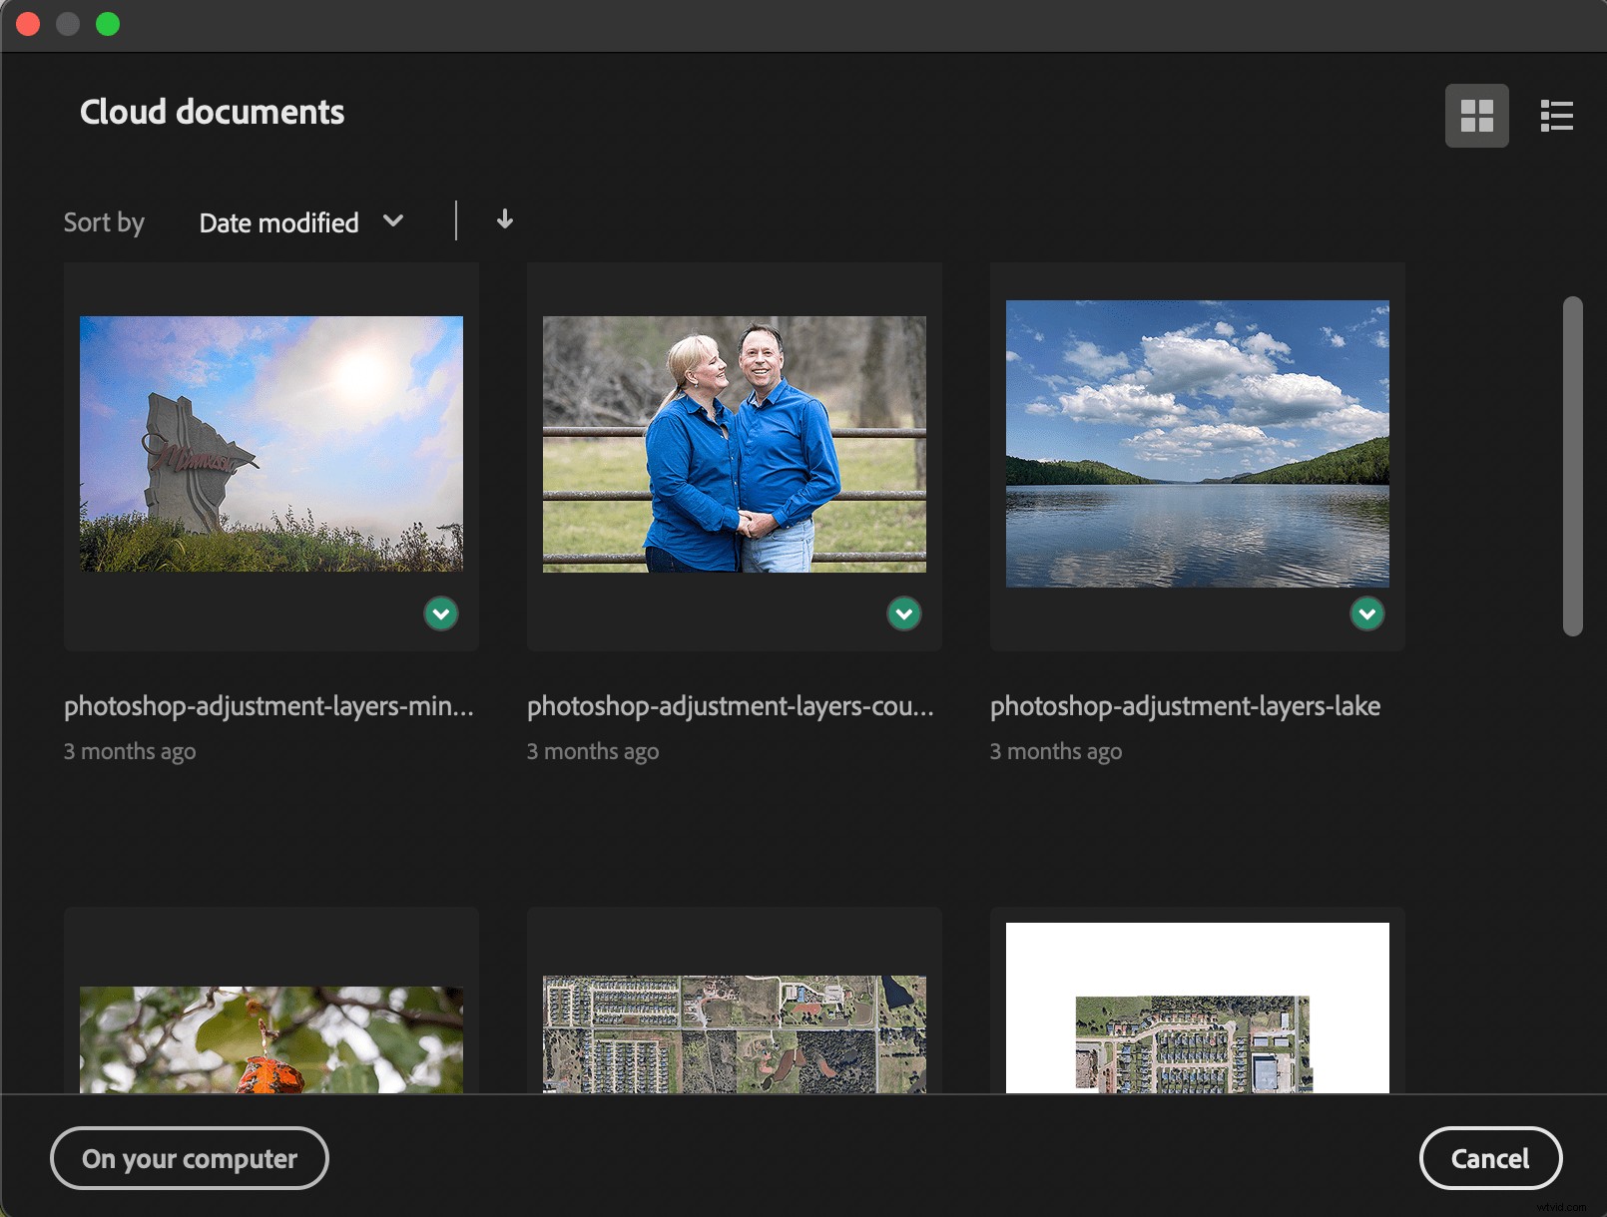Viewport: 1607px width, 1217px height.
Task: Click sync status badge on couple document
Action: pyautogui.click(x=904, y=613)
